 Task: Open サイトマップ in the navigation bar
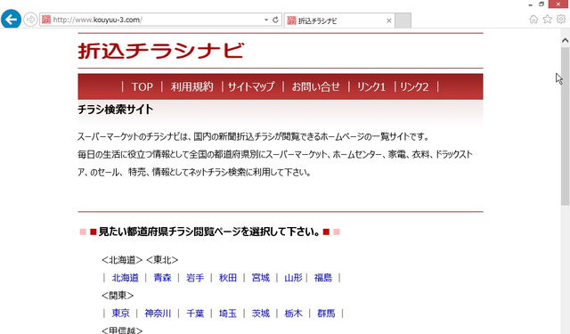[251, 87]
